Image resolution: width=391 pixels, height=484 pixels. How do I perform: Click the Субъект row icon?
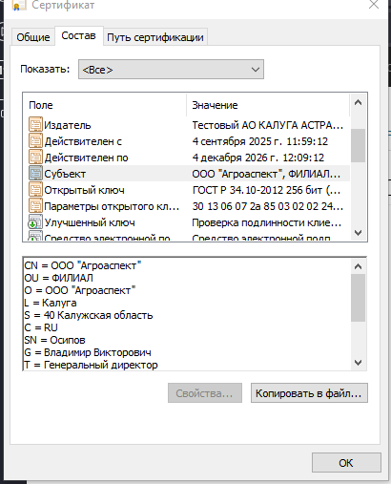click(35, 173)
